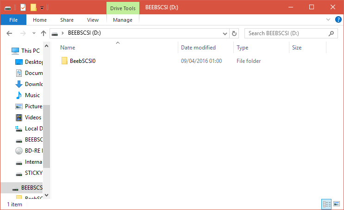Open the File menu
344x210 pixels.
coord(13,20)
